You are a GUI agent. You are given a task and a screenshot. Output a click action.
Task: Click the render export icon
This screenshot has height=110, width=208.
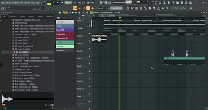182,3
